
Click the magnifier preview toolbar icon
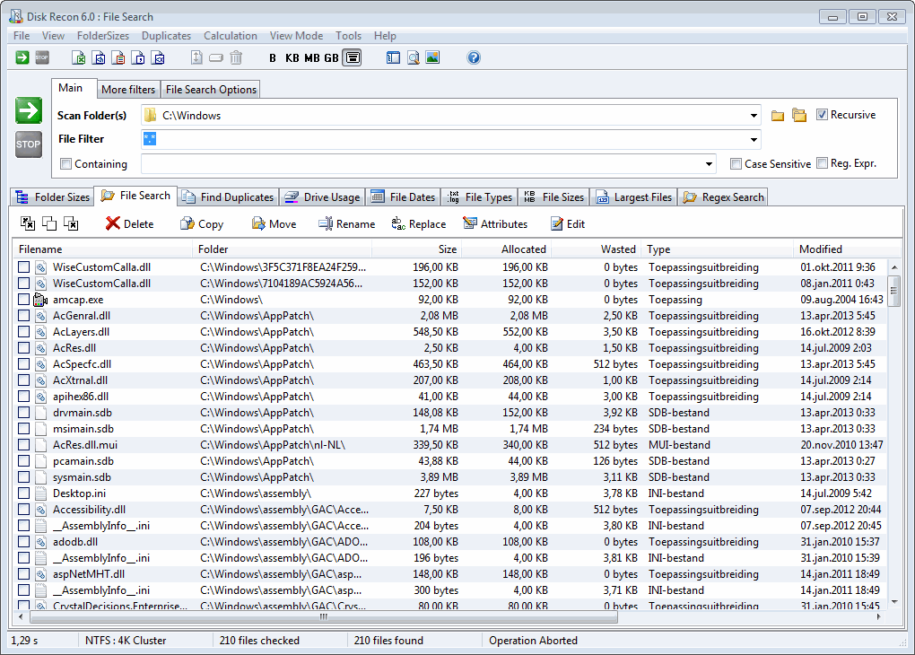tap(414, 57)
